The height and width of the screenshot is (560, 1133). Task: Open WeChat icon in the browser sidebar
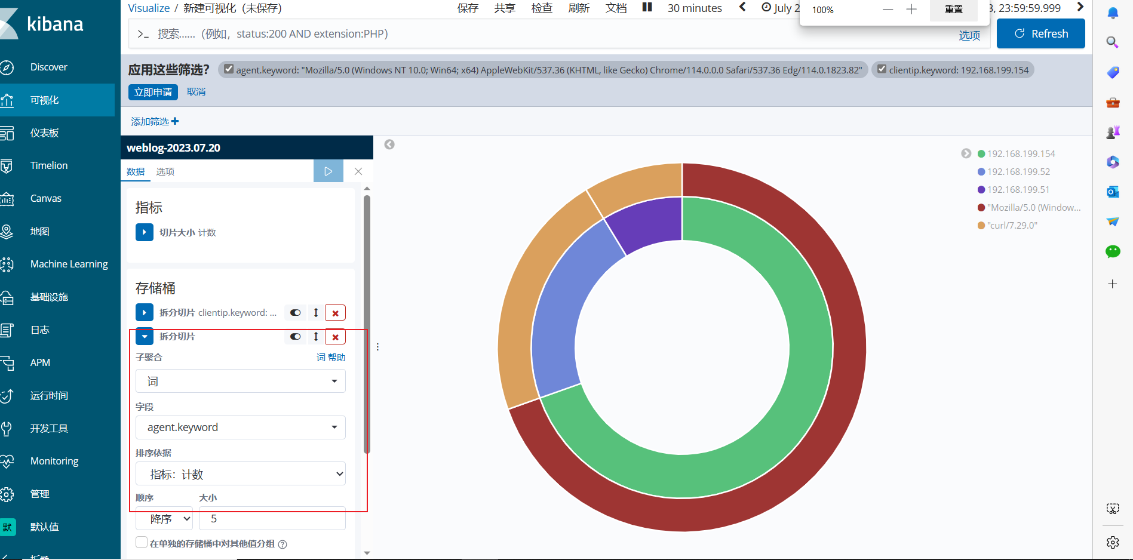(x=1112, y=251)
